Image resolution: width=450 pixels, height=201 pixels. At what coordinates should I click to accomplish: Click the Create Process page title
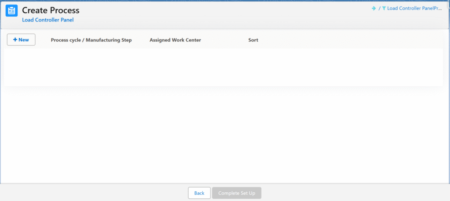click(51, 10)
